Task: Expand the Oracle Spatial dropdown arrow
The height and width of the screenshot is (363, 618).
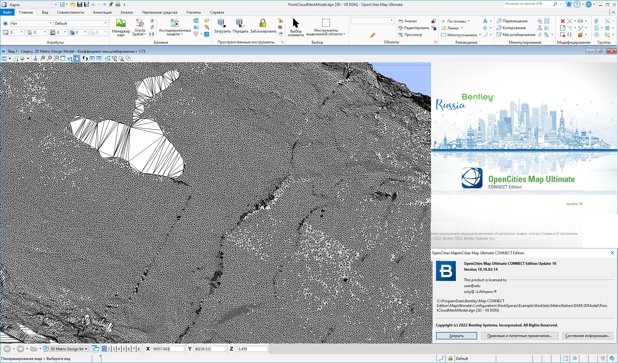Action: (x=145, y=34)
